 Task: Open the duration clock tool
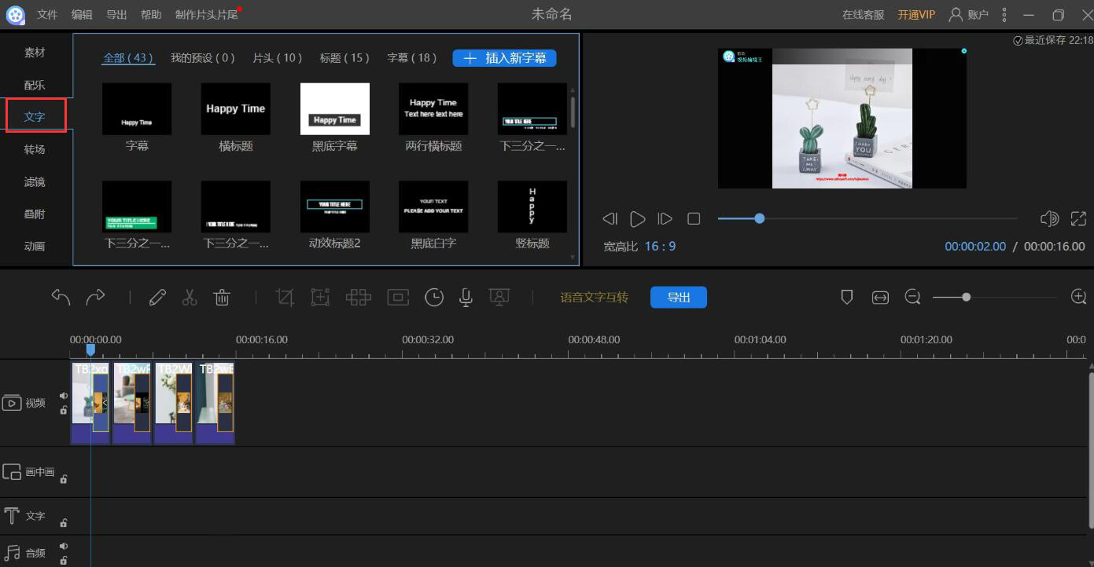click(433, 297)
